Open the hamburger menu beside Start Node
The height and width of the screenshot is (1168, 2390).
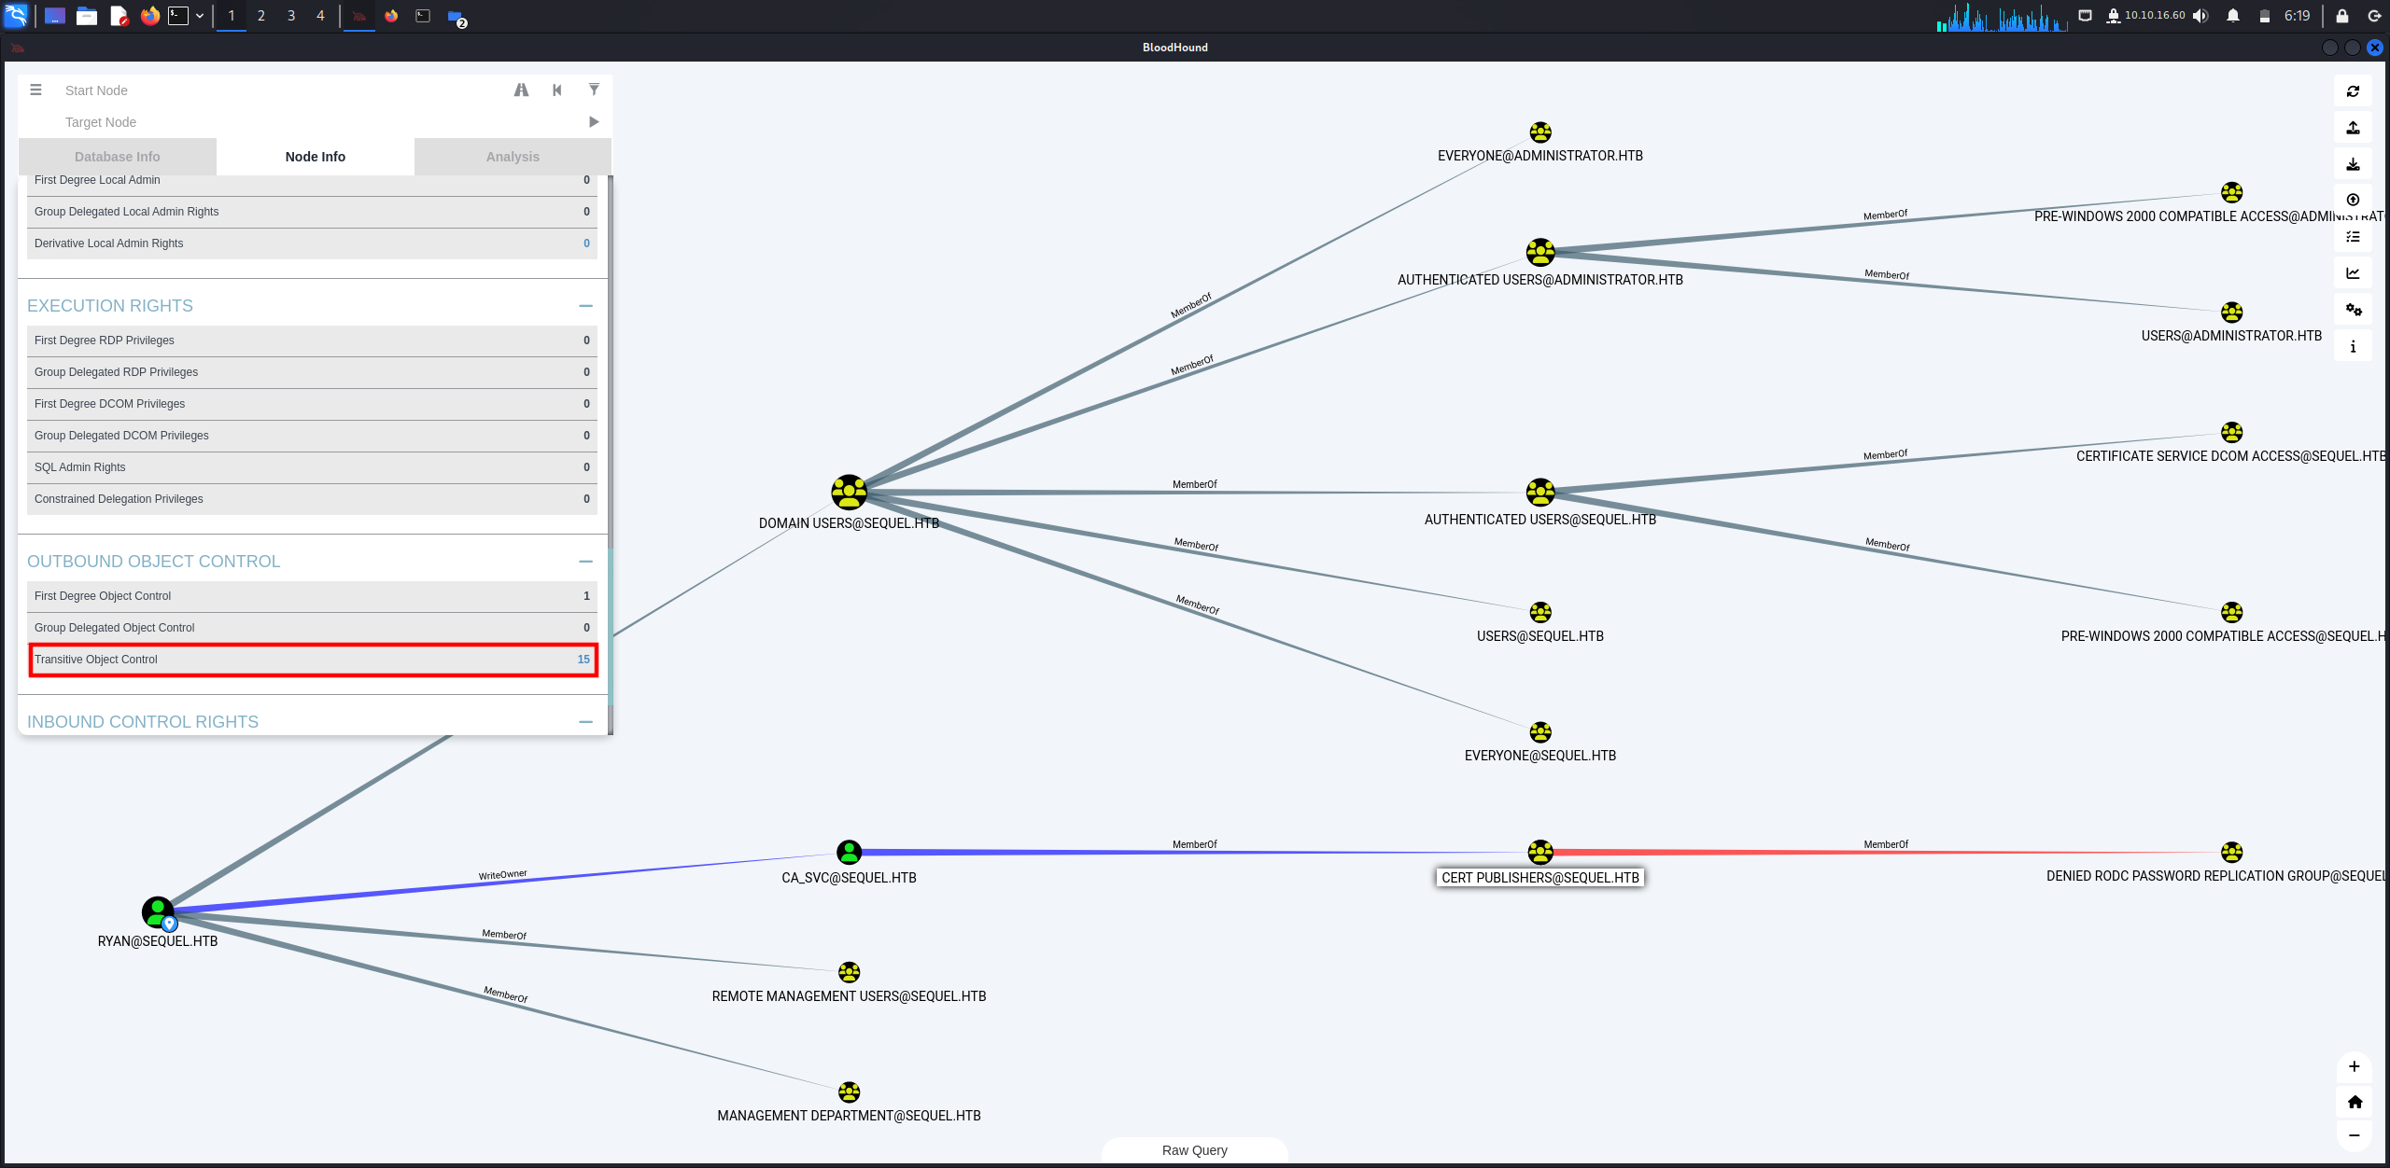click(x=35, y=90)
